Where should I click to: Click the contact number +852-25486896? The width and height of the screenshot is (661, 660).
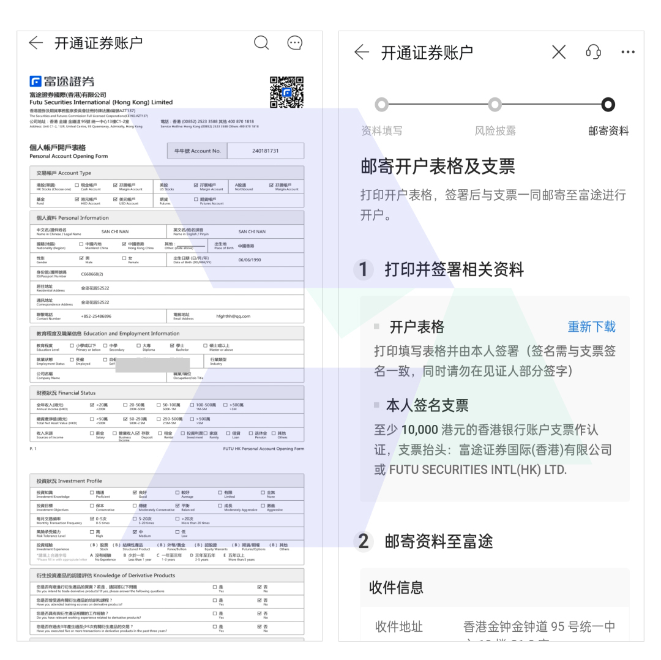[x=96, y=317]
